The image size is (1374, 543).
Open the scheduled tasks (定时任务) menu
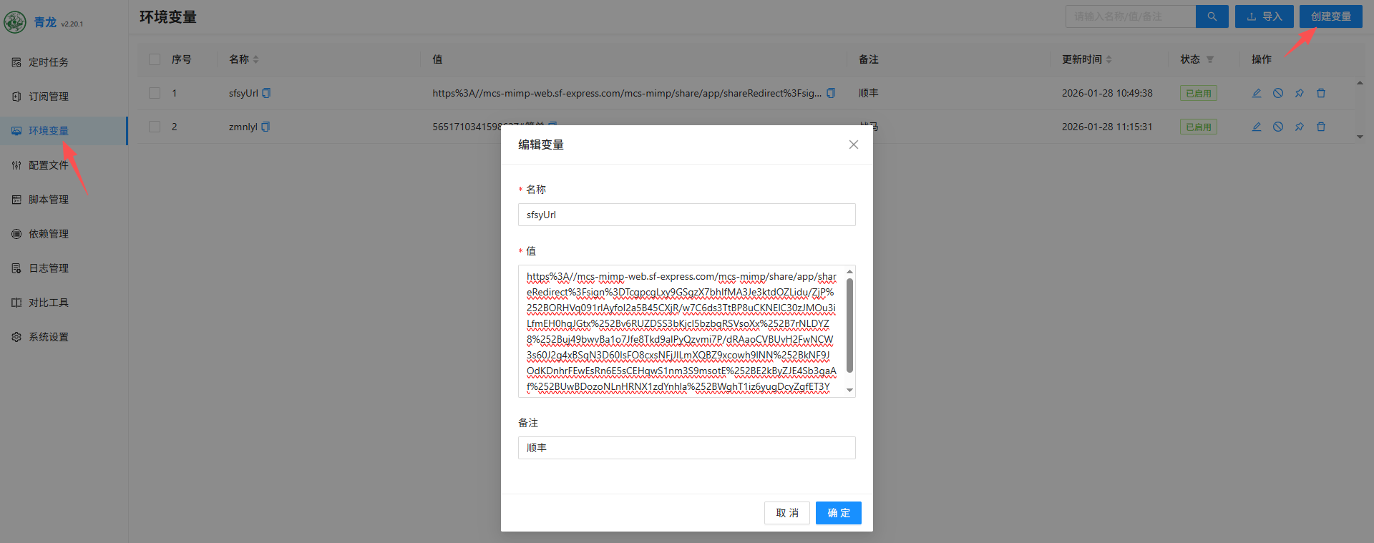point(49,62)
